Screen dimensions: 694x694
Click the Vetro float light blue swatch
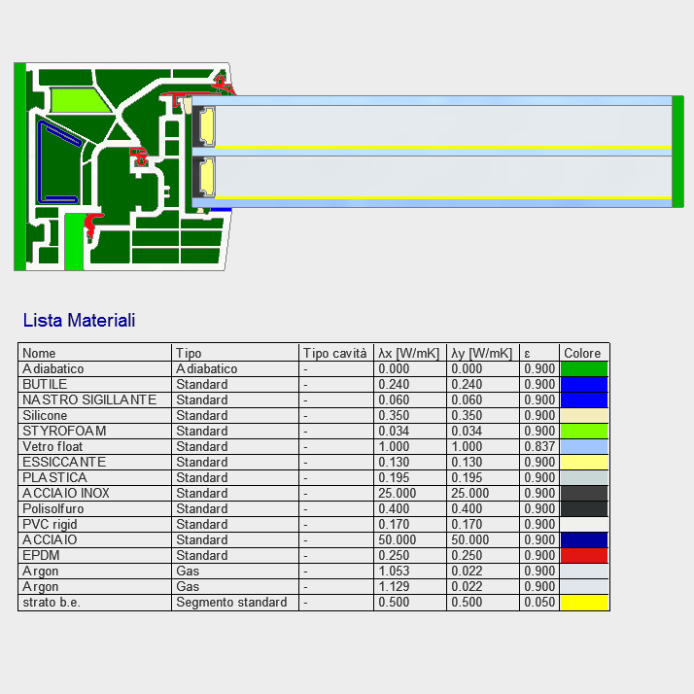point(584,446)
